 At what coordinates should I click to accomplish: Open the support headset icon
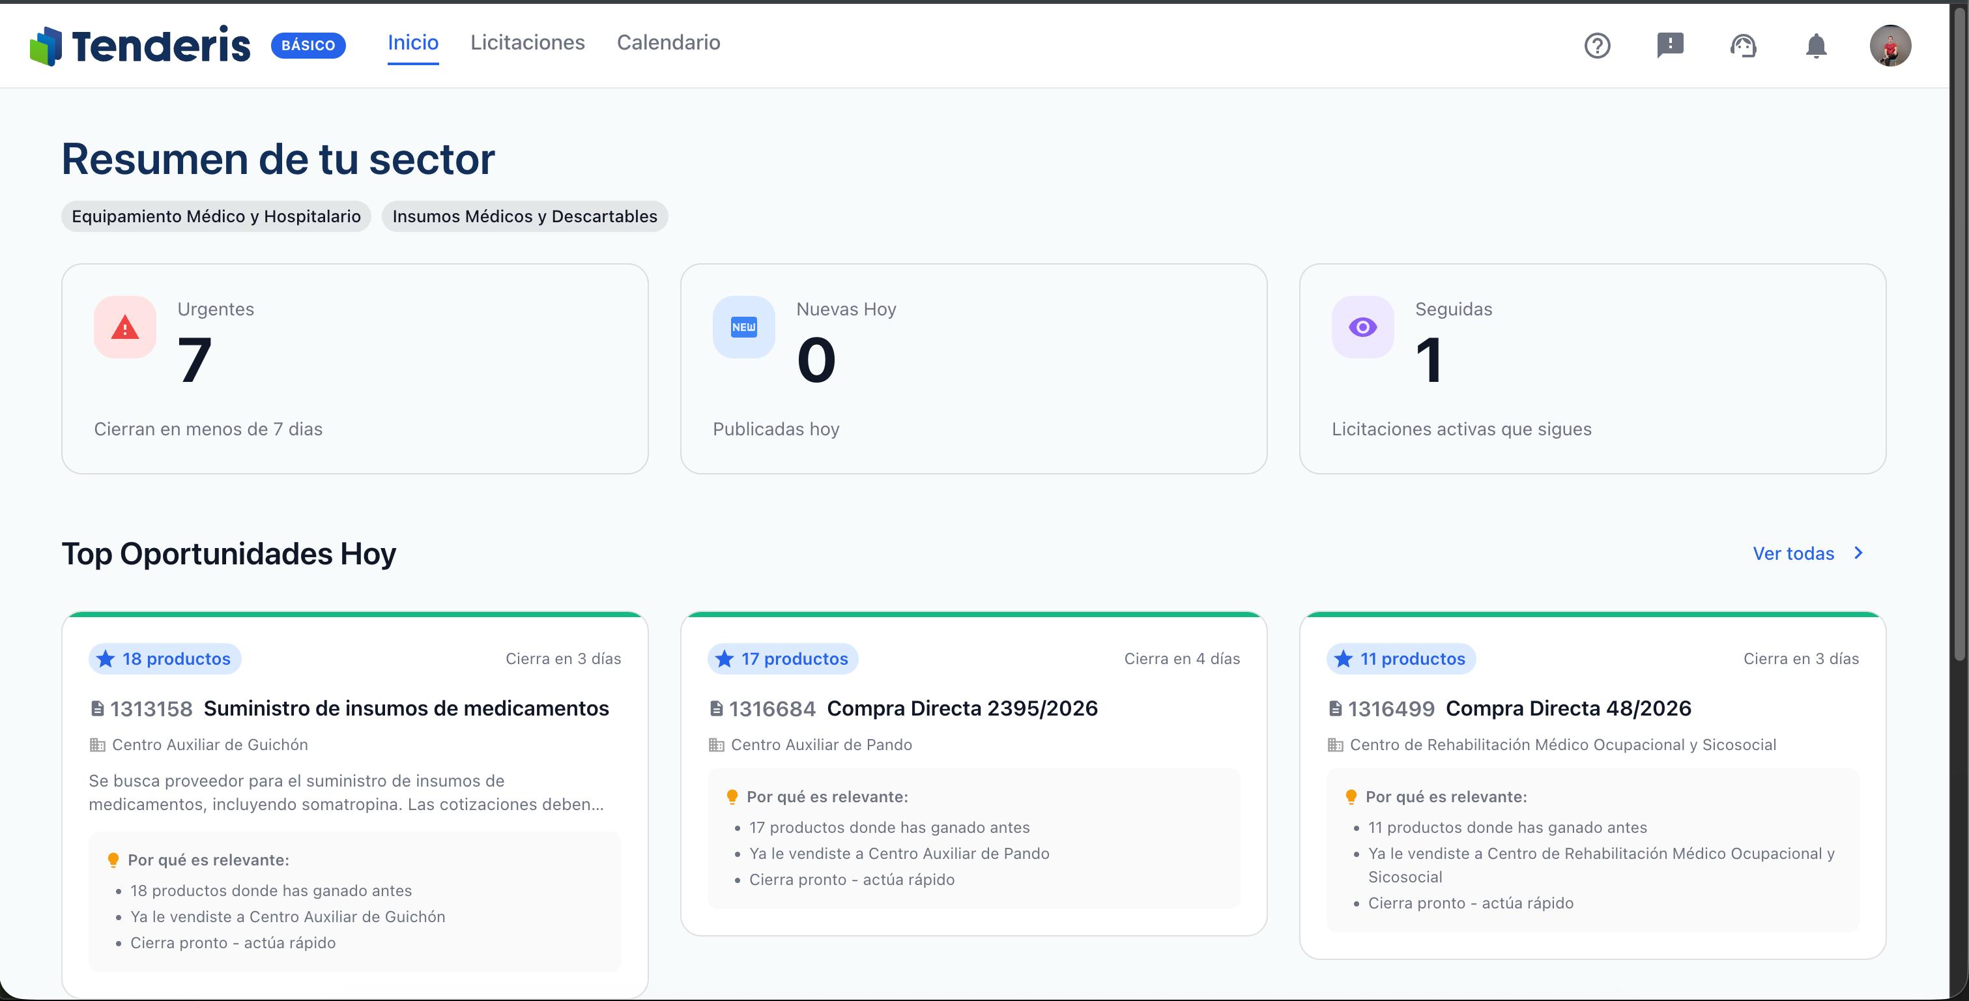(x=1744, y=46)
